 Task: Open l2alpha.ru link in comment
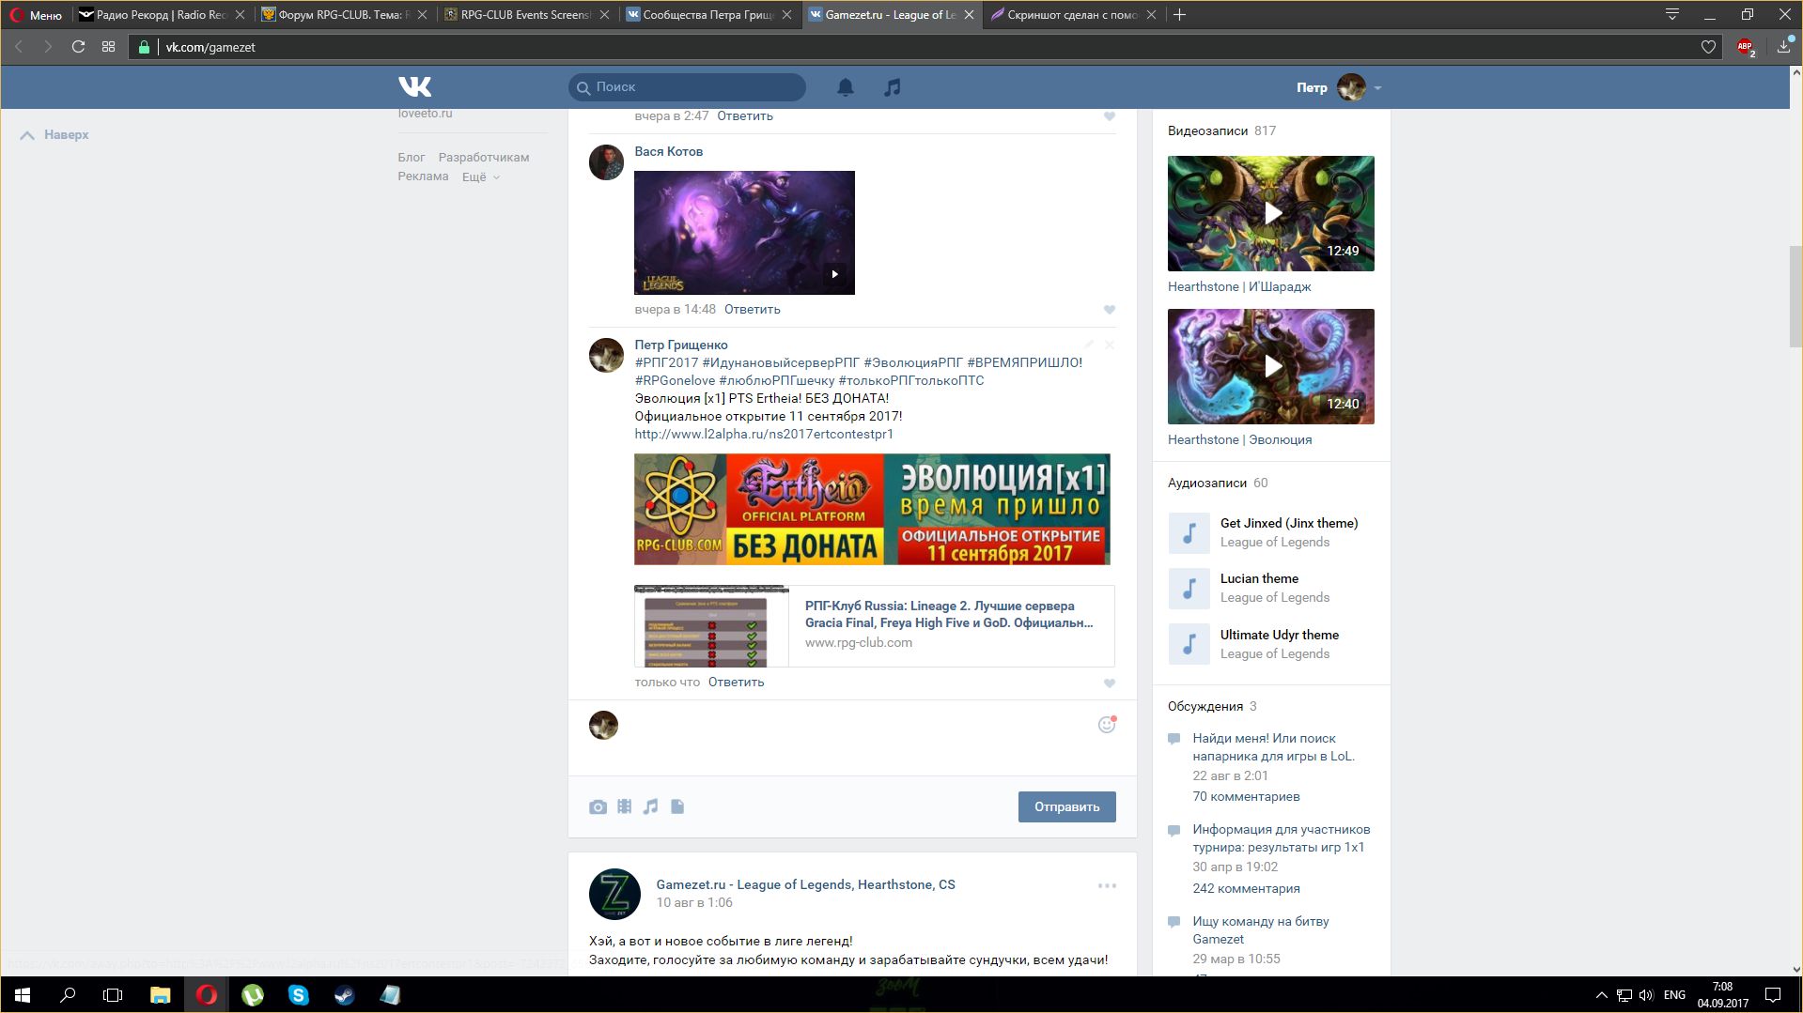[x=763, y=434]
